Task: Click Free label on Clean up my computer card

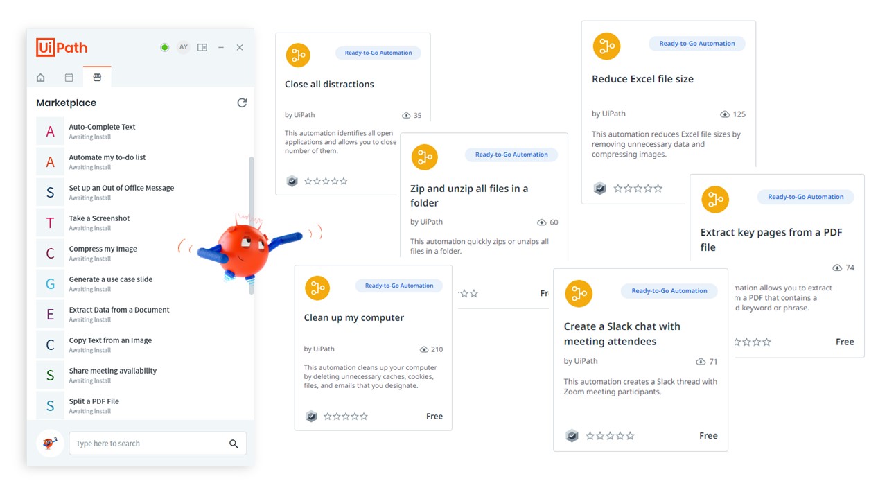Action: tap(434, 417)
